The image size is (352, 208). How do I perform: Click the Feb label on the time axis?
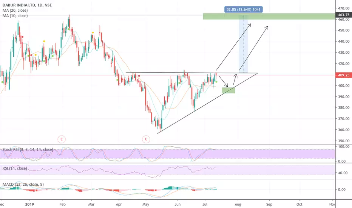tap(62, 204)
